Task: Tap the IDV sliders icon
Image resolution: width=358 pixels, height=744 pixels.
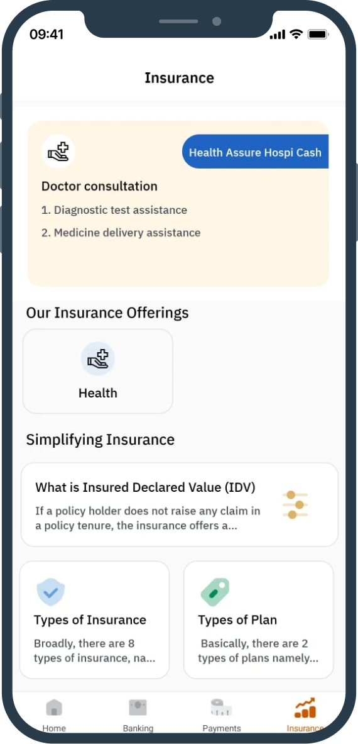Action: click(295, 505)
